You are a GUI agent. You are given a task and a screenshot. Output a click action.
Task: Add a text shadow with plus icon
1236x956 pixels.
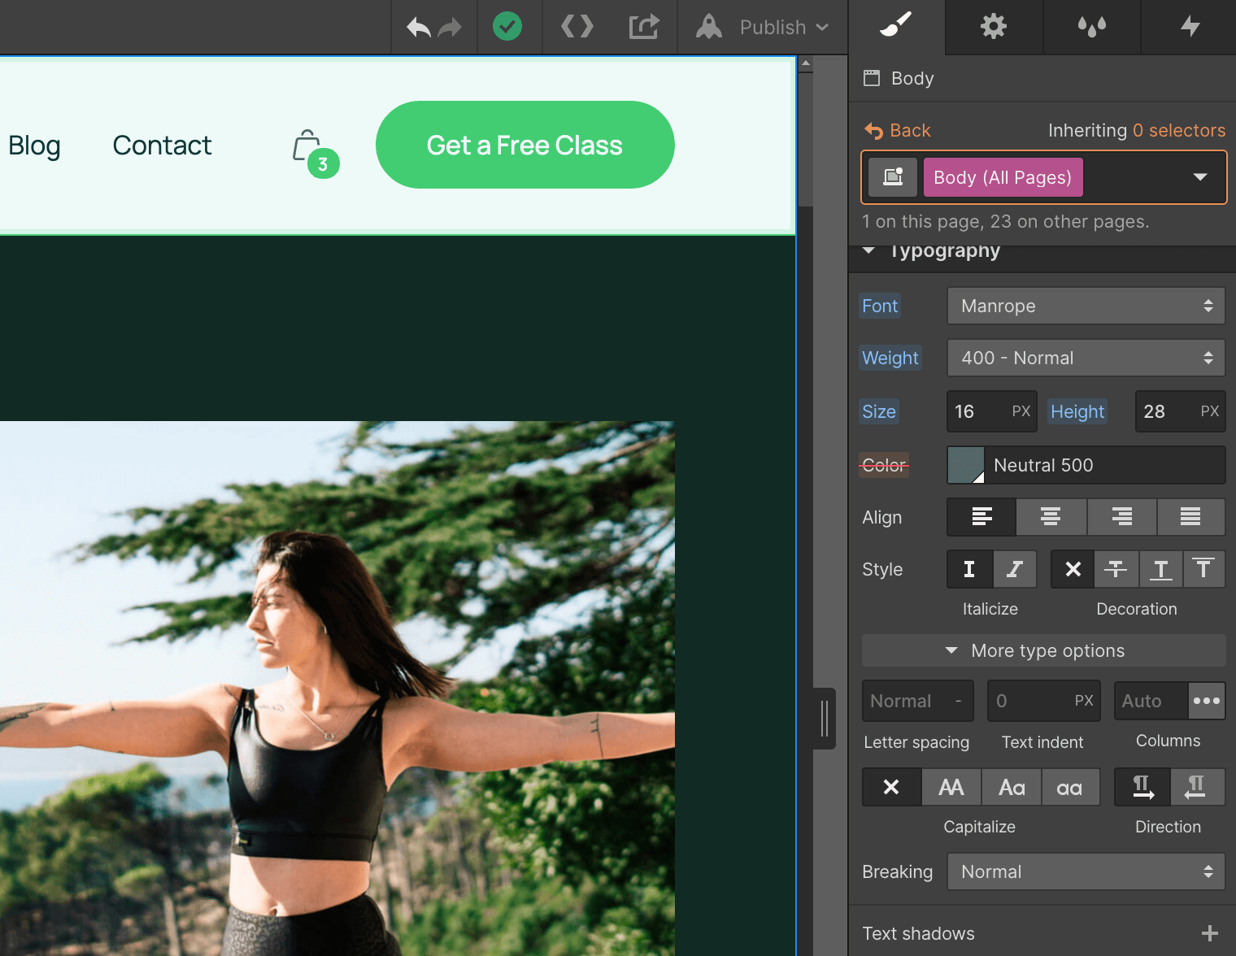click(x=1209, y=933)
